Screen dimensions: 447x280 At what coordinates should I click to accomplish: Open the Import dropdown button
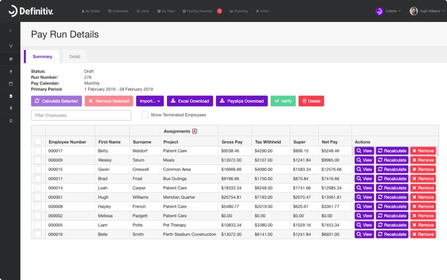click(150, 101)
